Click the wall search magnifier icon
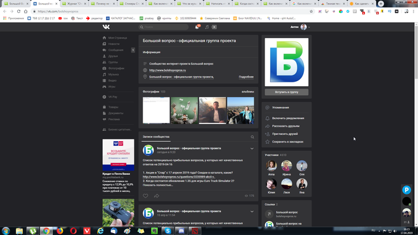Screen dimensions: 418x235 point(252,137)
